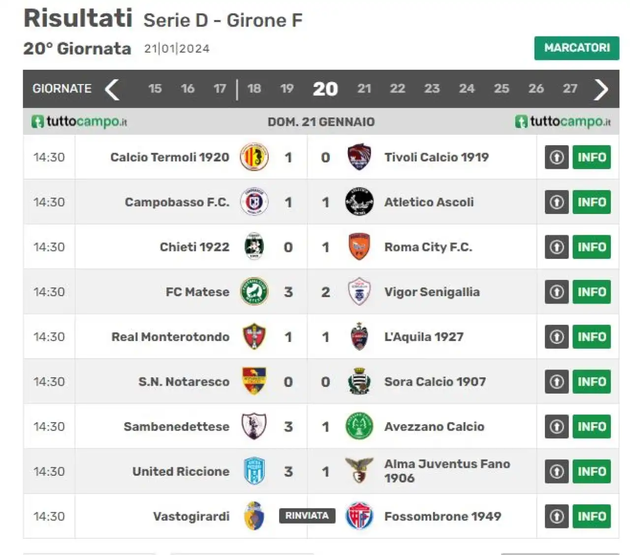Go to previous giornate with left chevron

click(112, 89)
